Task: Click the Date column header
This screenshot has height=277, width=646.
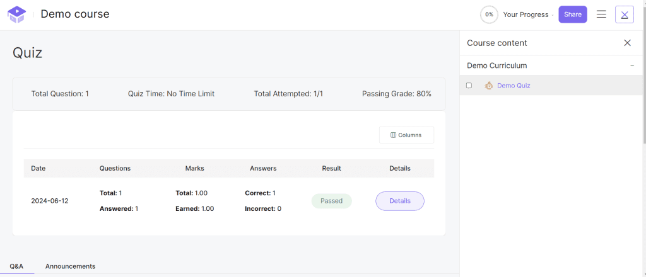Action: click(x=38, y=168)
